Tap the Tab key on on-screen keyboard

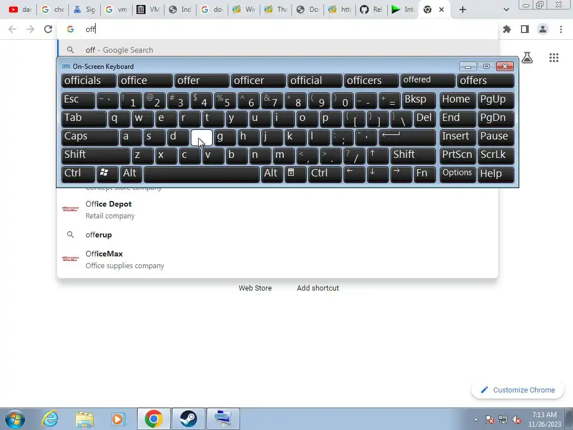(x=84, y=119)
